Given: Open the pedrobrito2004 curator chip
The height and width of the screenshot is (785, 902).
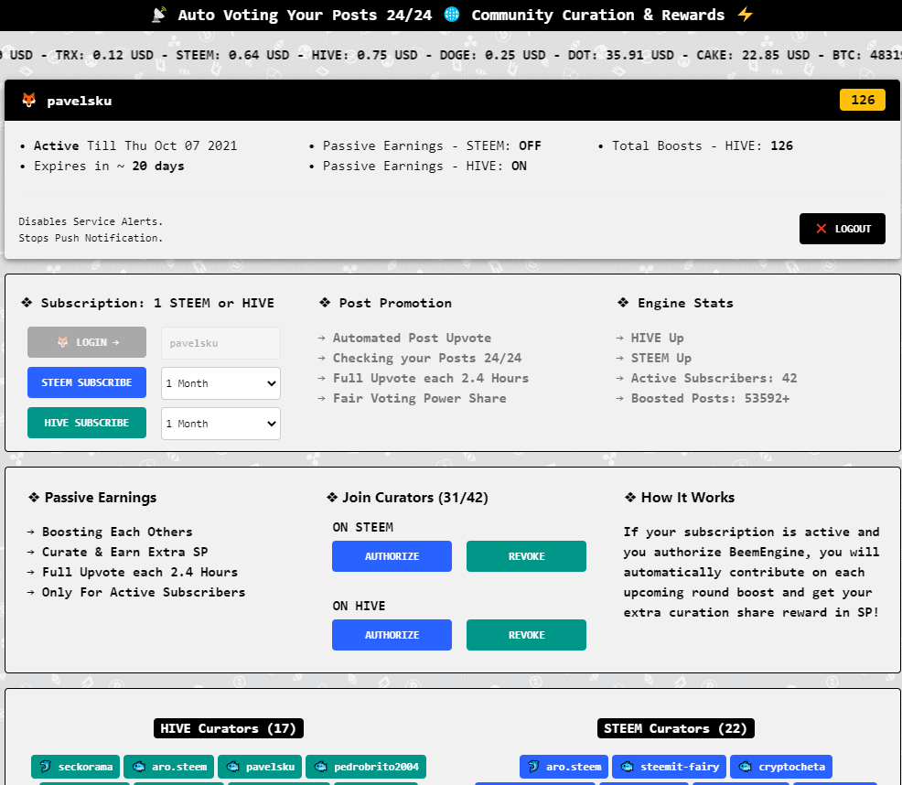Looking at the screenshot, I should [x=366, y=767].
